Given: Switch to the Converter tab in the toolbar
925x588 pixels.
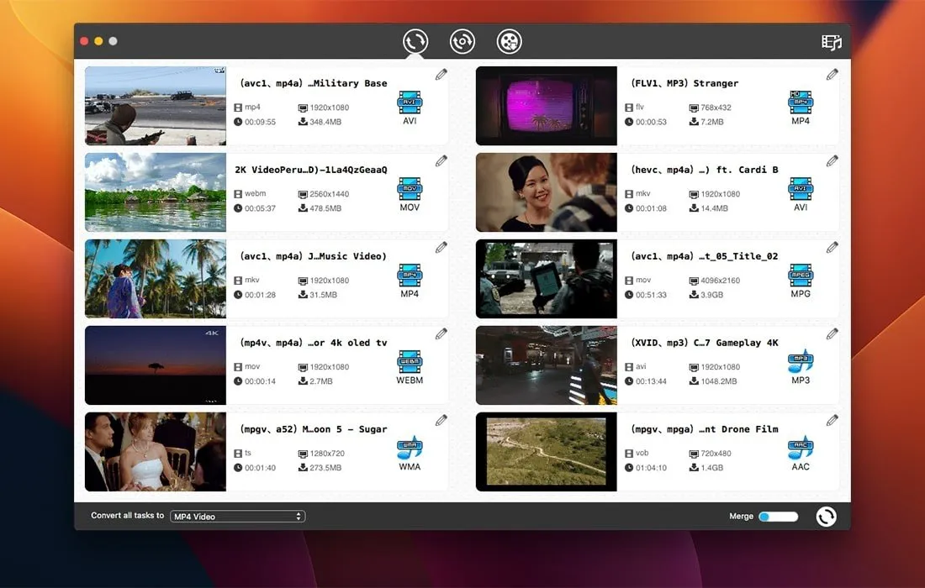Looking at the screenshot, I should 415,39.
